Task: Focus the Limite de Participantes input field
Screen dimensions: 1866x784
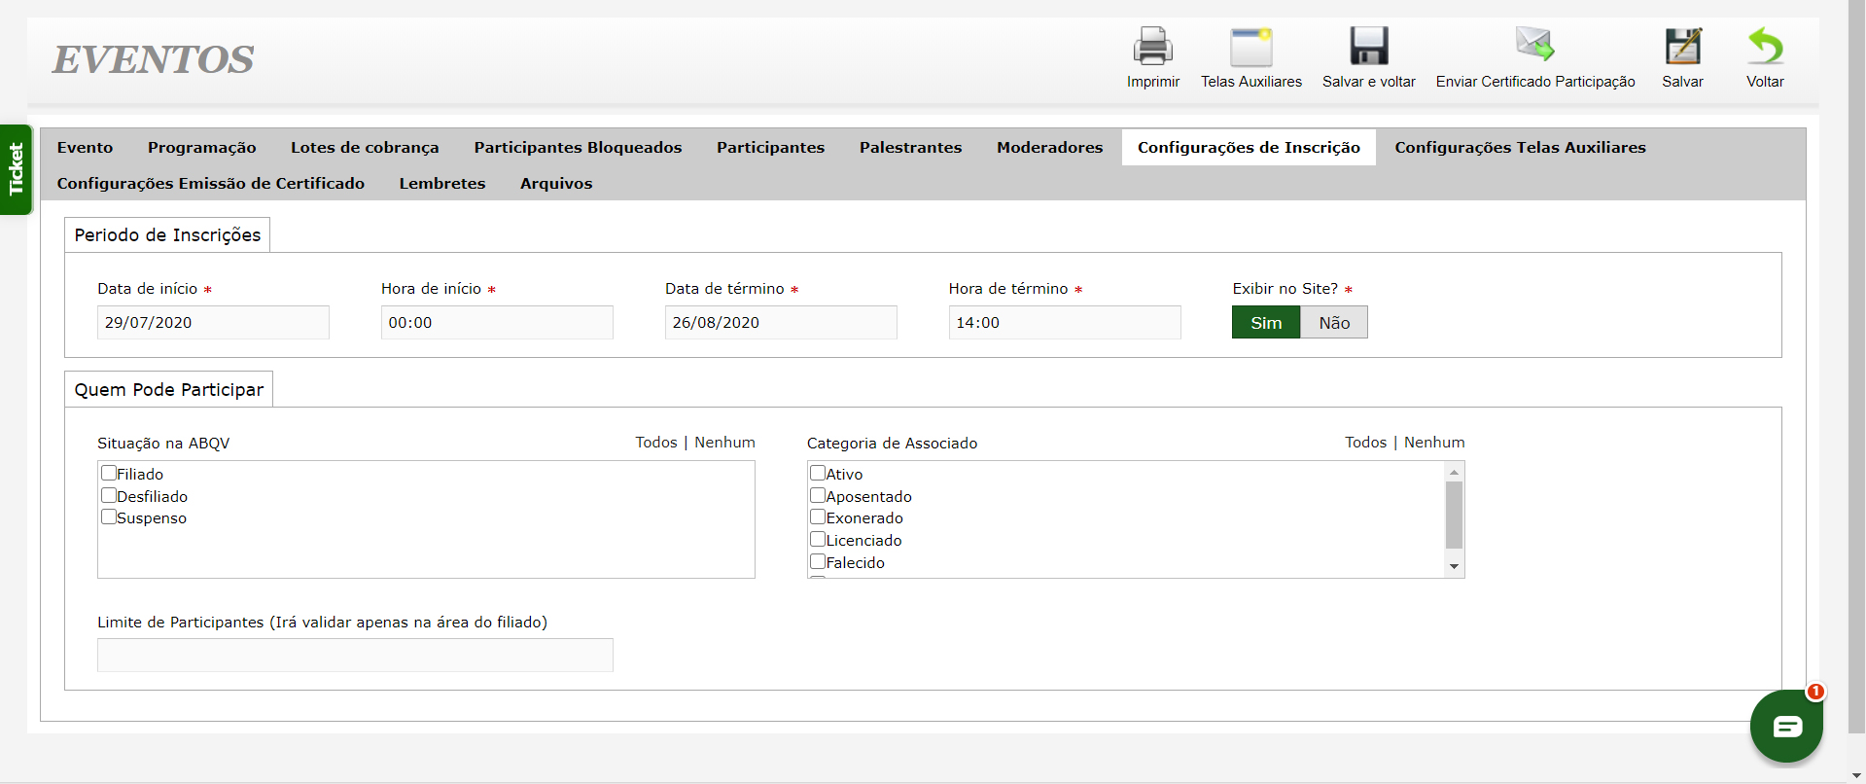Action: point(355,655)
